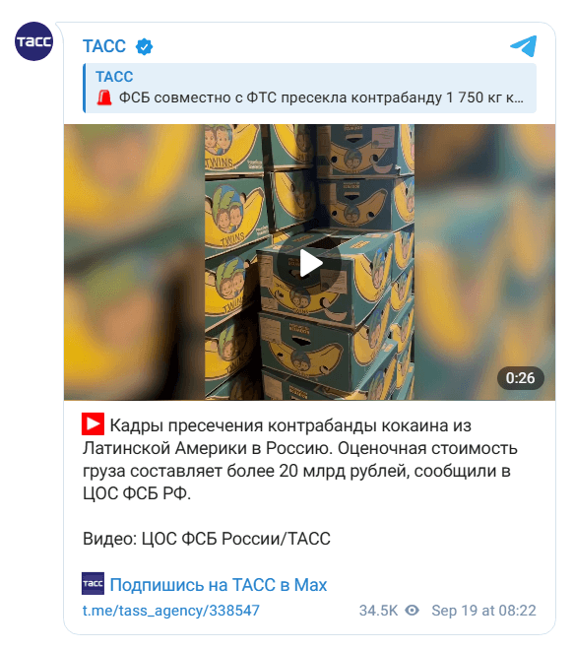Open the TASS channel name heading
Screen dimensions: 574x649
(x=104, y=46)
